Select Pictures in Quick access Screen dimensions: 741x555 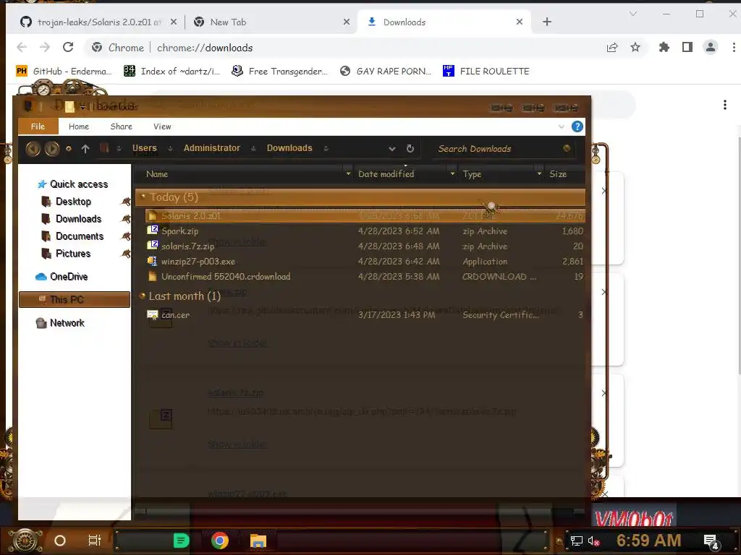pyautogui.click(x=73, y=254)
